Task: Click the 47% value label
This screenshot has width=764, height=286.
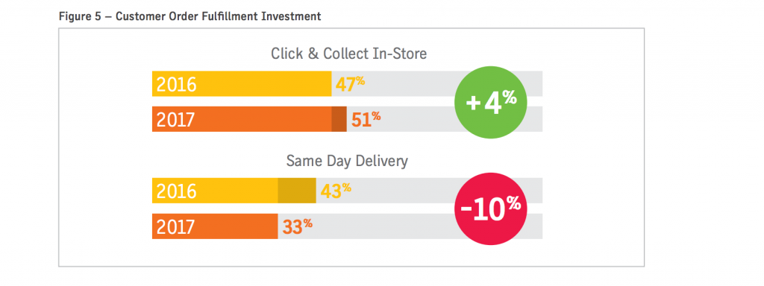Action: pyautogui.click(x=350, y=85)
